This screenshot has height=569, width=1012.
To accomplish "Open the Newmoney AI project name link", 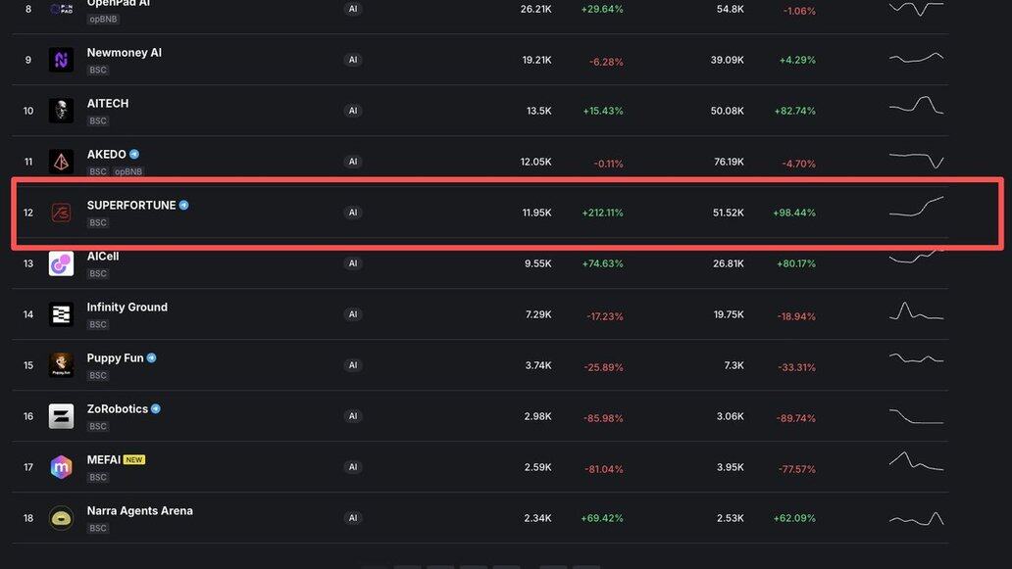I will (124, 53).
